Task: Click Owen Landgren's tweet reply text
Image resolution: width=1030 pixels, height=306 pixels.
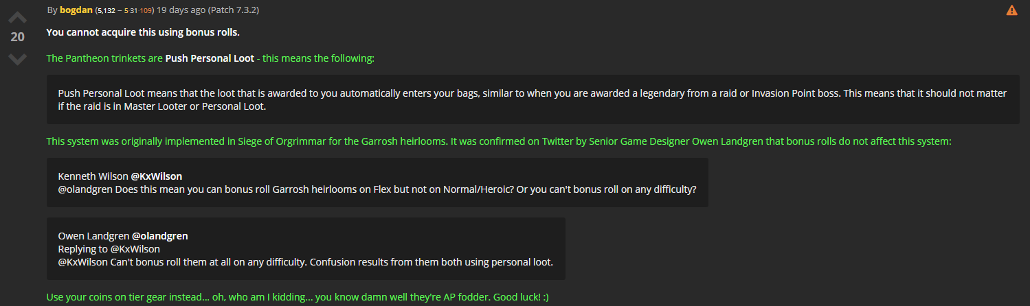Action: [306, 262]
